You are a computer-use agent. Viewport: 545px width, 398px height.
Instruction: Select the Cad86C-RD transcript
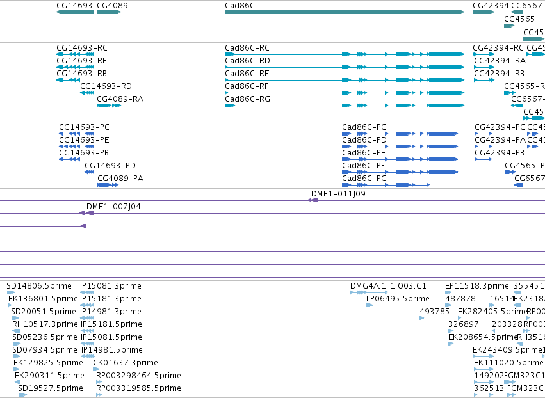tap(345, 67)
